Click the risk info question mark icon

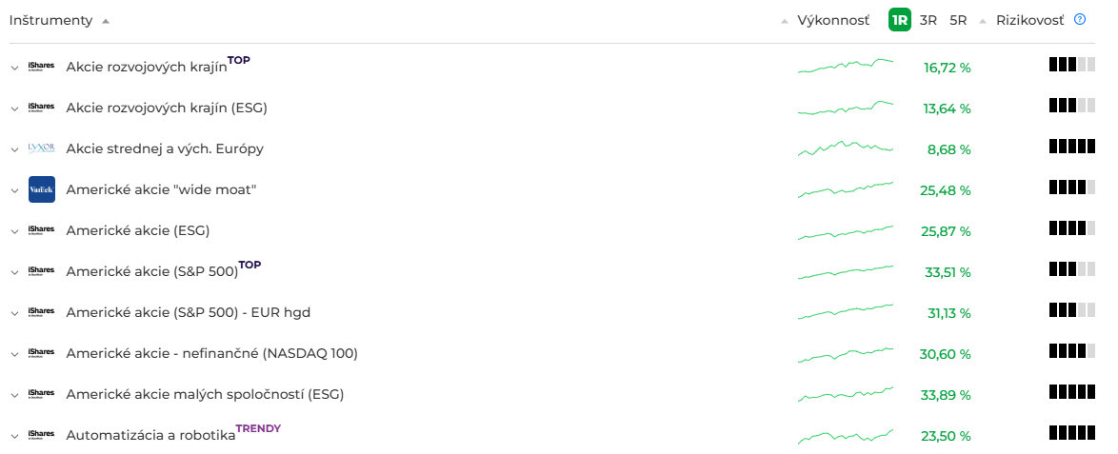click(x=1080, y=19)
